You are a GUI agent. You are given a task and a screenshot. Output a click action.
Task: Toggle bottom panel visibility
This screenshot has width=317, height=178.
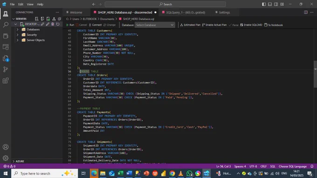coord(270,4)
